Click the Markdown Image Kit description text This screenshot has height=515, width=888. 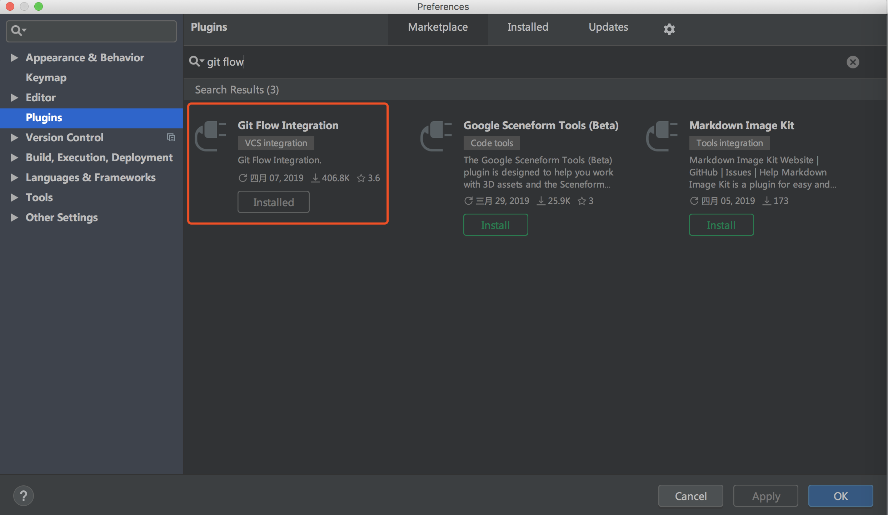pos(763,172)
